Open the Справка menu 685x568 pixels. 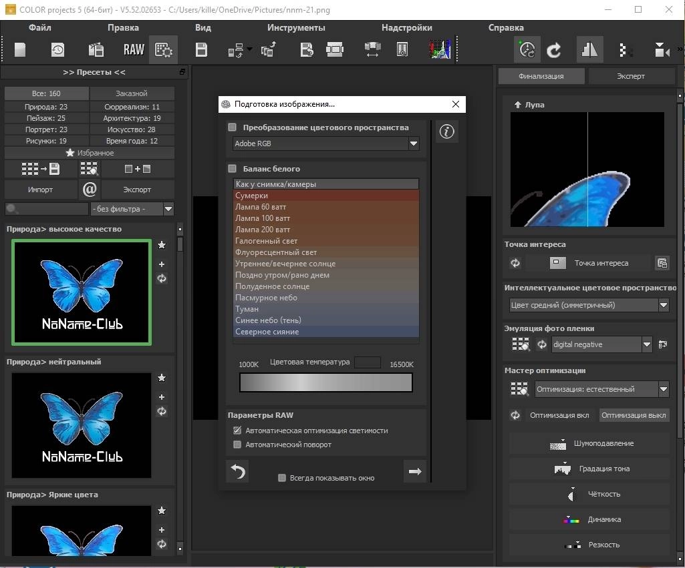pyautogui.click(x=506, y=27)
